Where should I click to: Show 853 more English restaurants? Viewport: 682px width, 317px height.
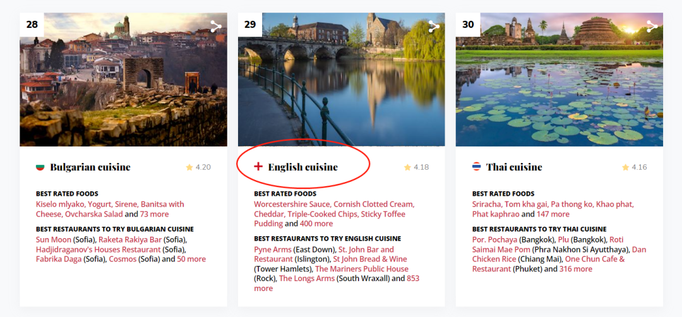pyautogui.click(x=337, y=284)
